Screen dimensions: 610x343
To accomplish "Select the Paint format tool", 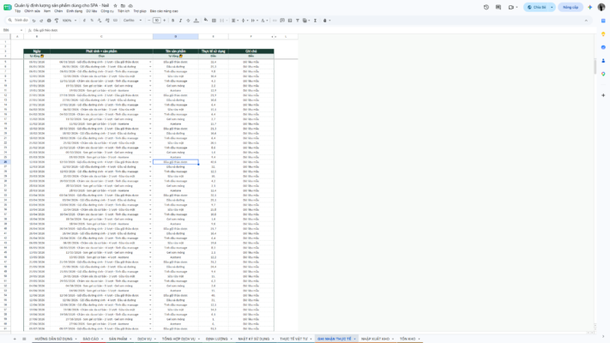I will 57,21.
